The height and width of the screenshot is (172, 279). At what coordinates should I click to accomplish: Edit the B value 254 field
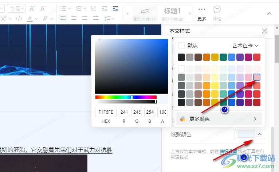[150, 112]
